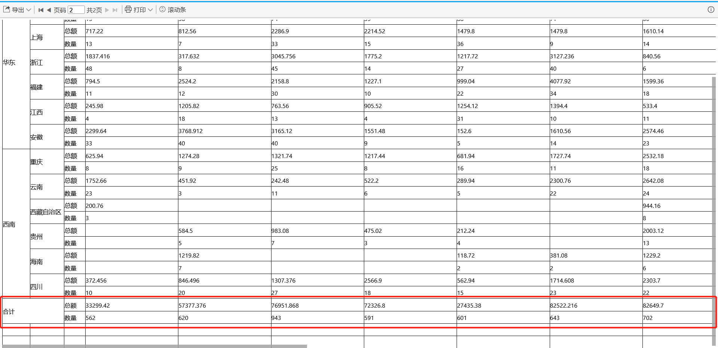Select the value 2566.9
718x348 pixels.
[x=373, y=281]
